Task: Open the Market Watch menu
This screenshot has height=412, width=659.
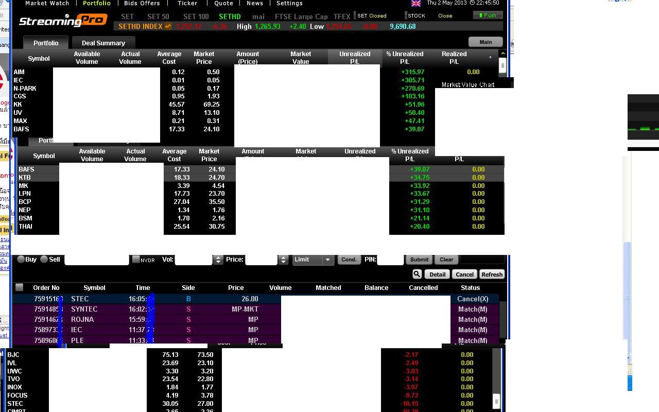Action: (47, 3)
